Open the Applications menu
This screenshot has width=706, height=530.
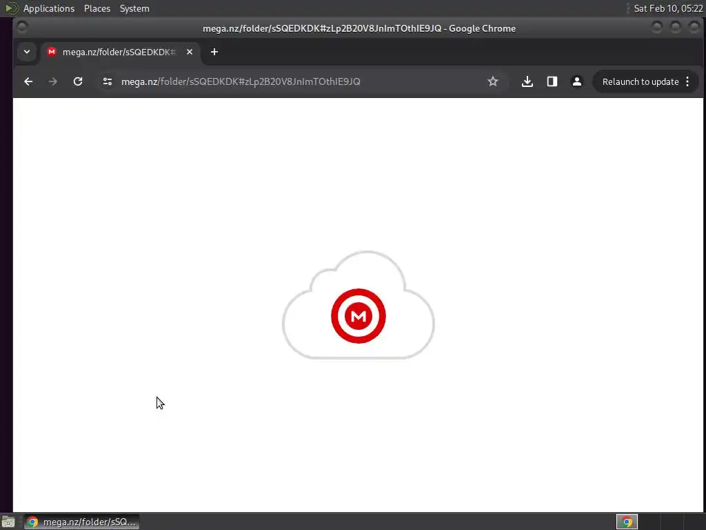point(49,8)
